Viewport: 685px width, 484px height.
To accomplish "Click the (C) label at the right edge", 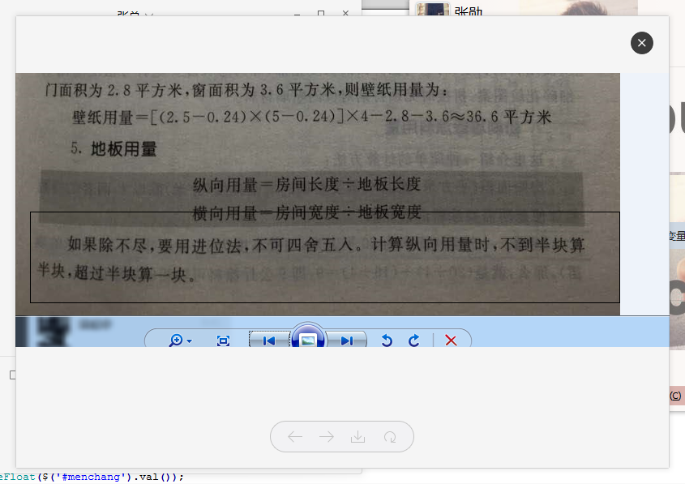I will click(676, 396).
